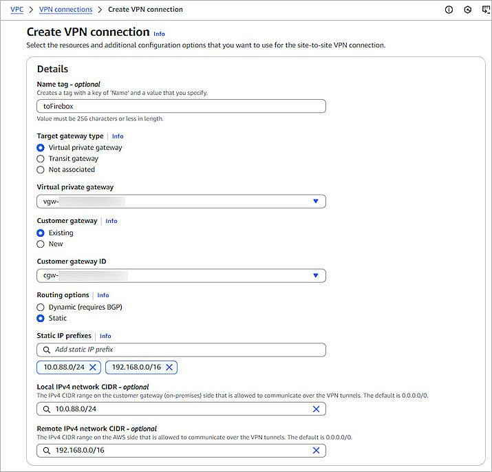Open Info link for Routing options

click(103, 295)
